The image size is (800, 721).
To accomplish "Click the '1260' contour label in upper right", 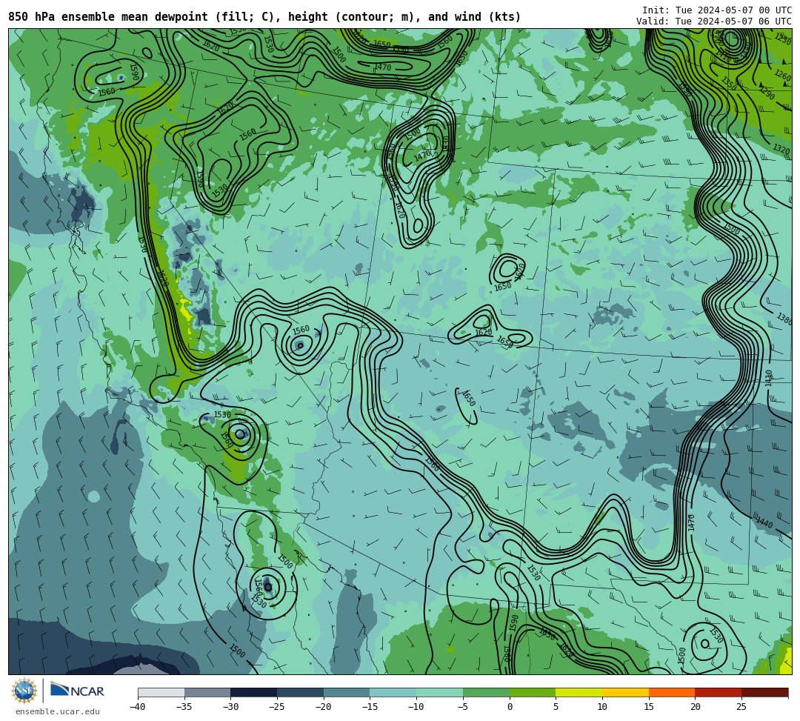I will pos(783,76).
